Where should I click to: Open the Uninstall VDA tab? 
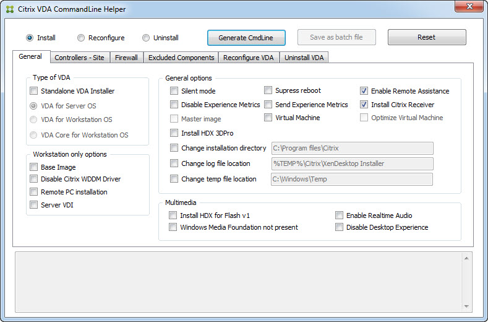click(x=304, y=58)
